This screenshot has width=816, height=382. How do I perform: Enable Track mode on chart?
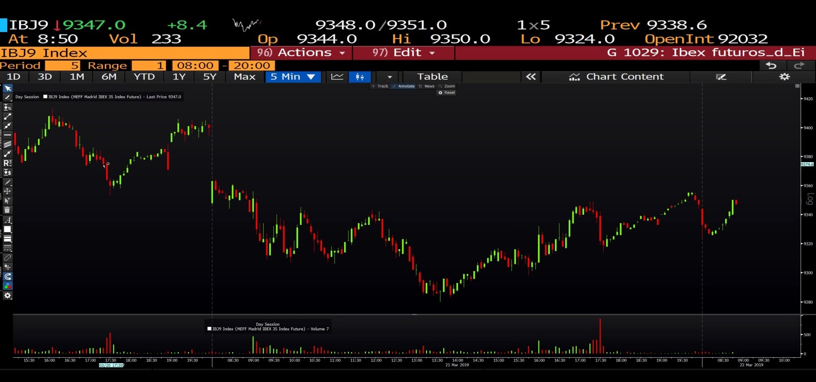(x=380, y=86)
